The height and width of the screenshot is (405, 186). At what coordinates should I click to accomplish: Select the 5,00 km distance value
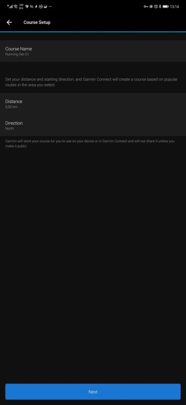11,106
